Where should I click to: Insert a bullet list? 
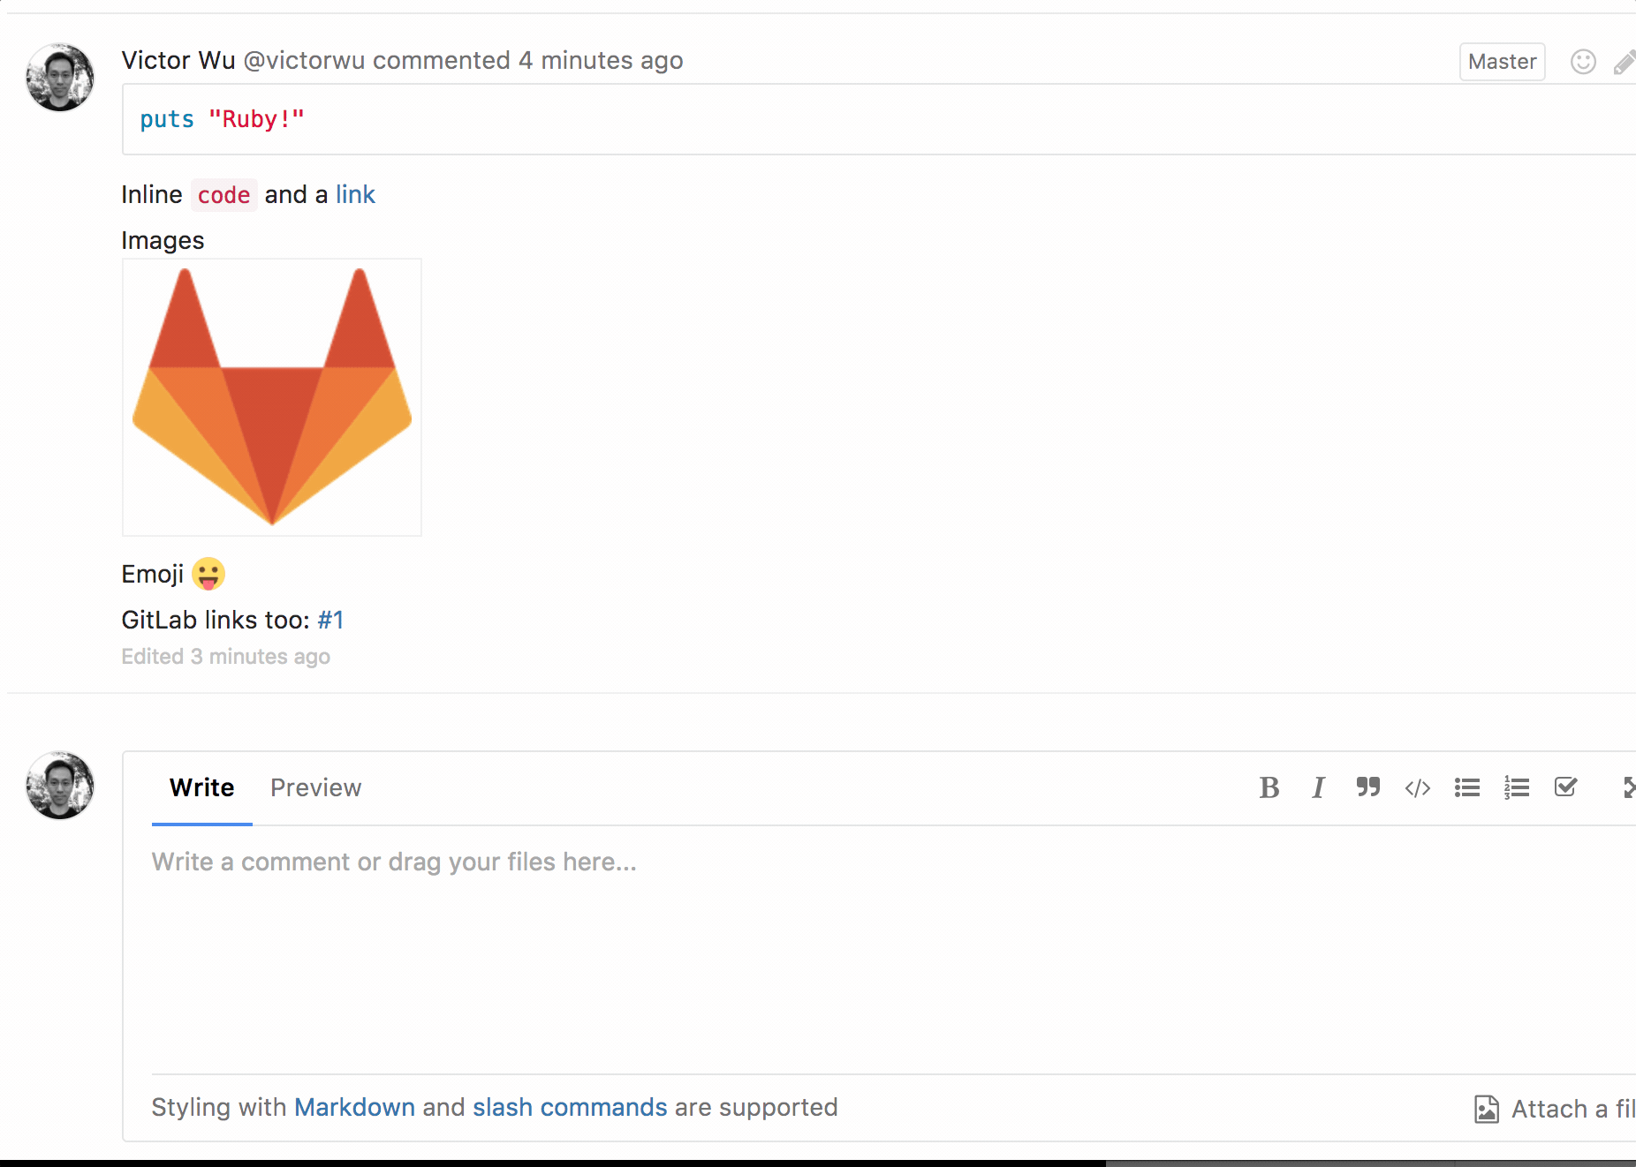click(1466, 787)
